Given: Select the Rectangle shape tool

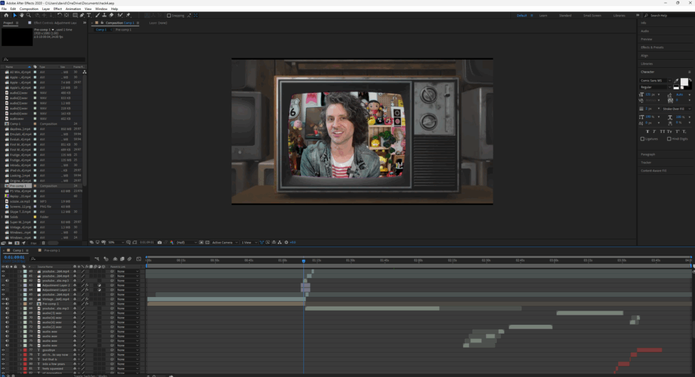Looking at the screenshot, I should (x=75, y=15).
